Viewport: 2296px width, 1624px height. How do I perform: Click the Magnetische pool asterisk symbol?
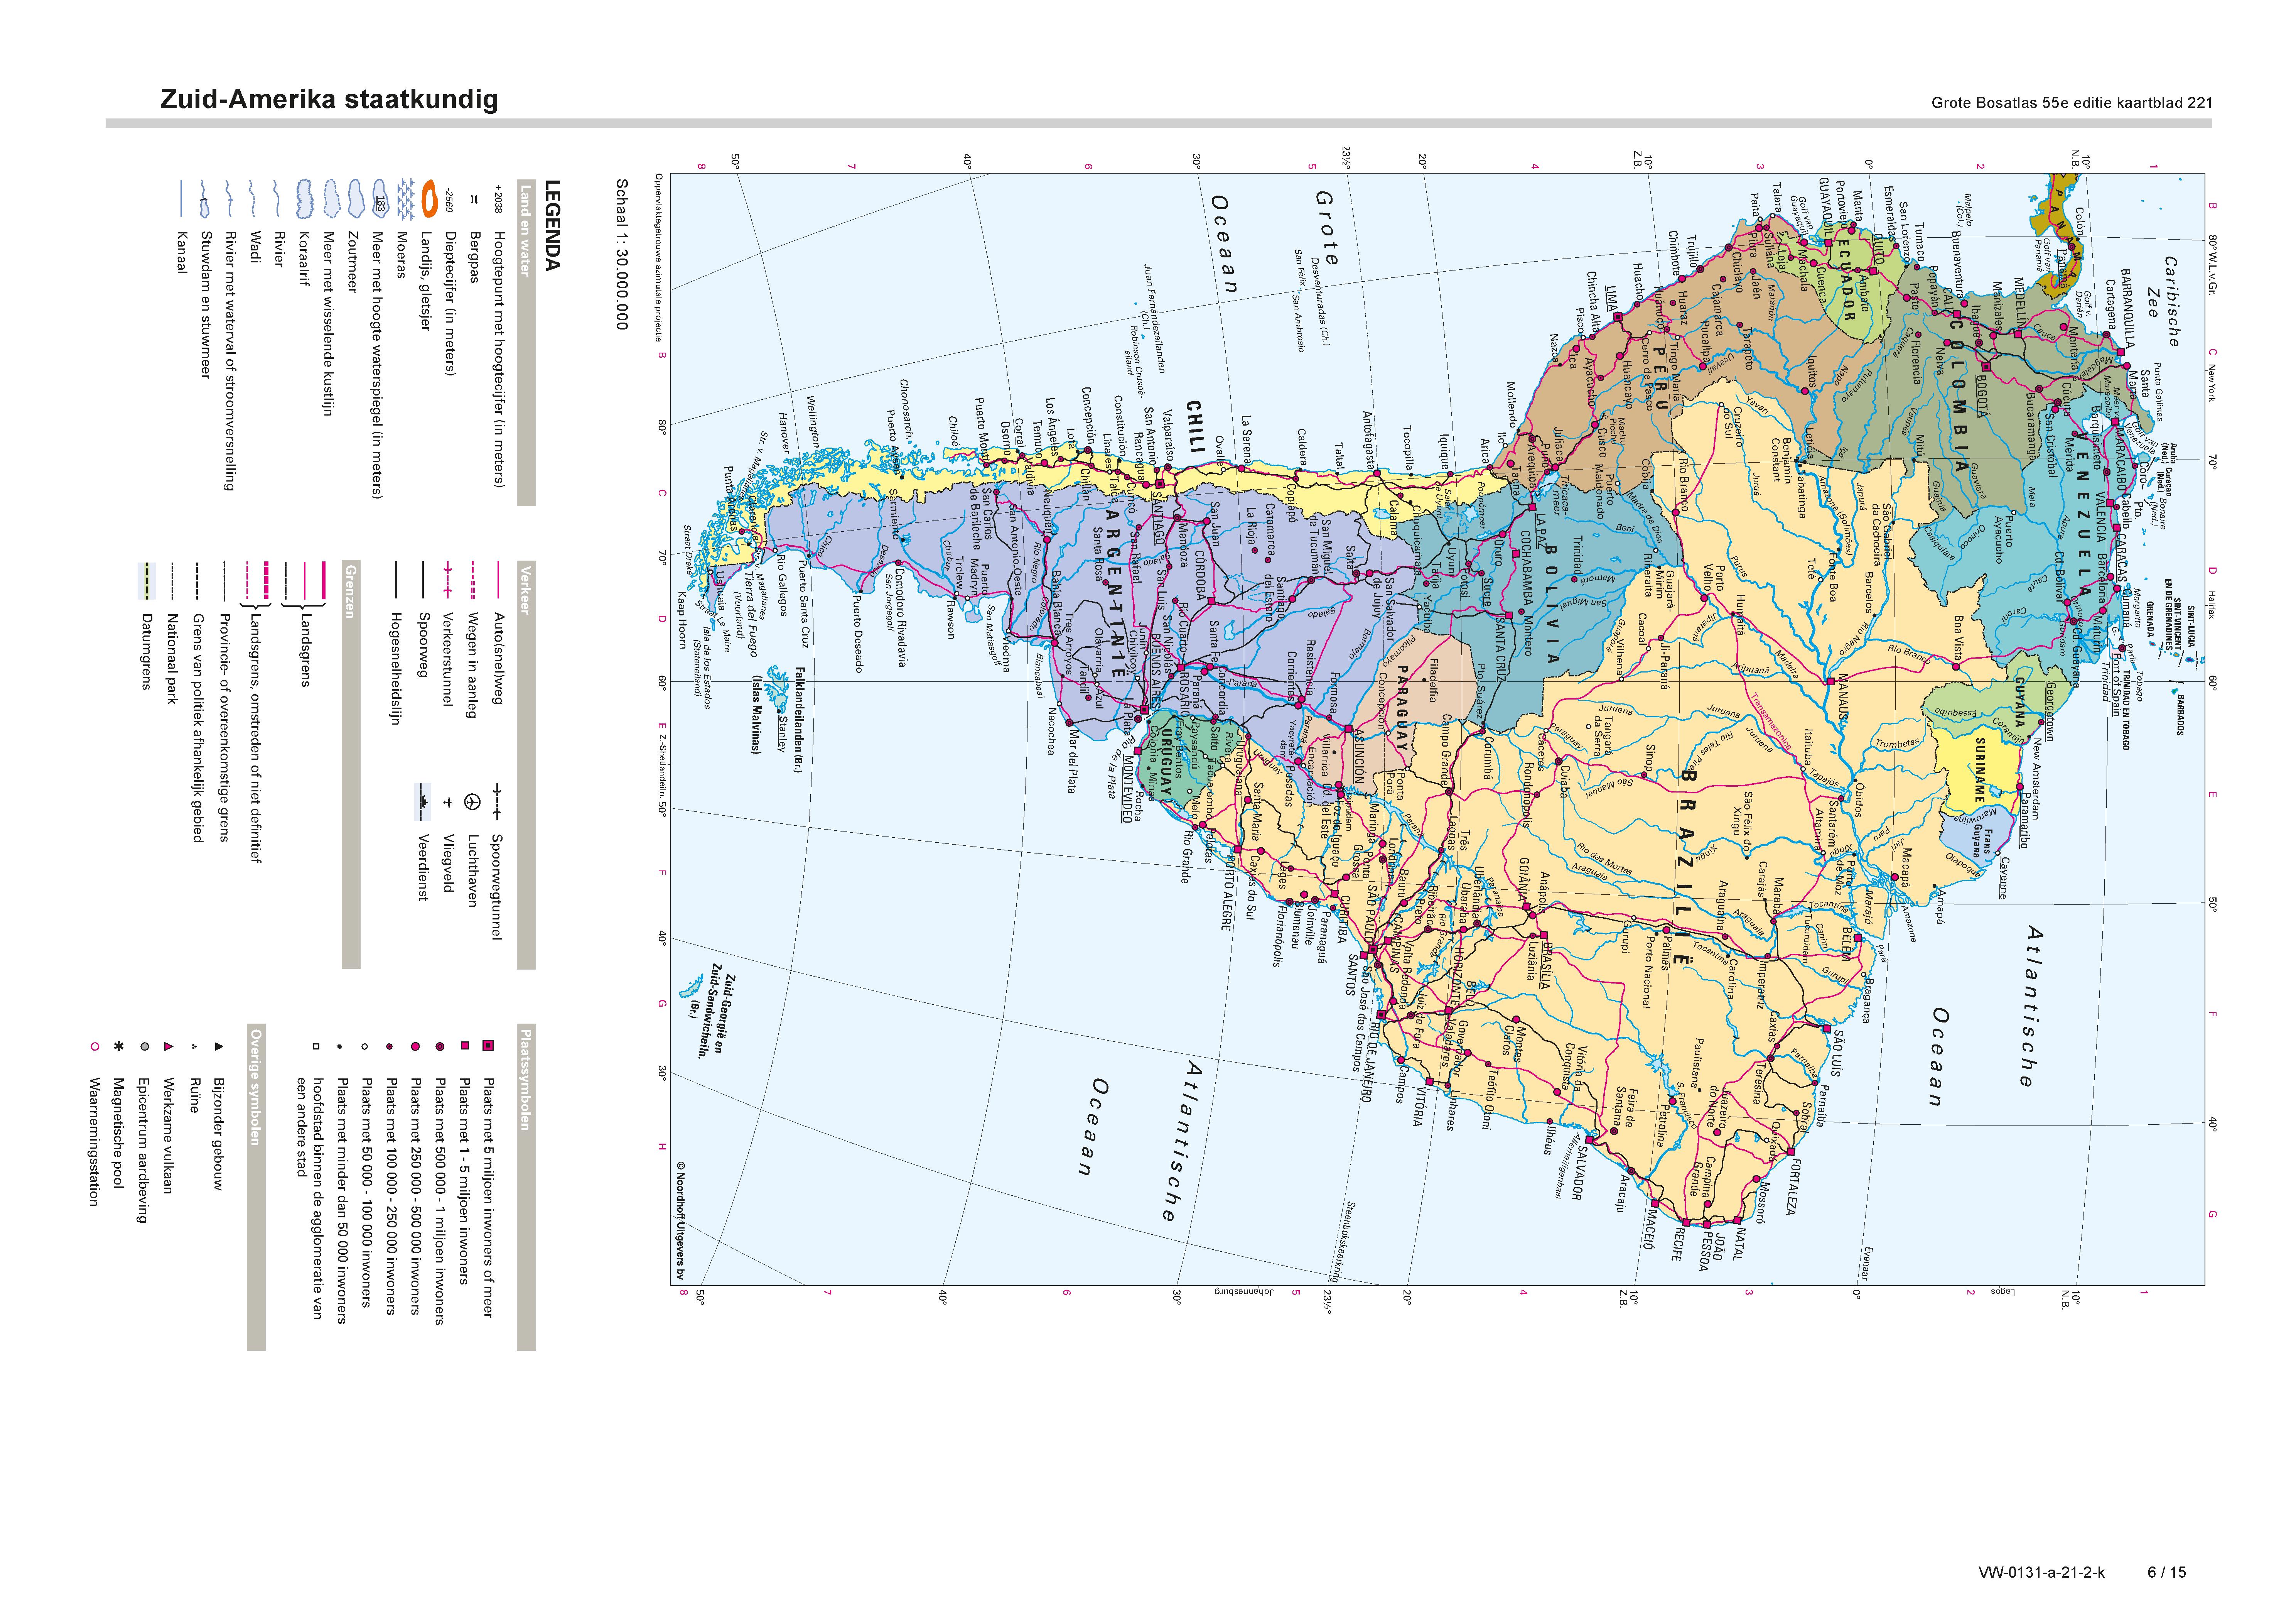pyautogui.click(x=119, y=1047)
